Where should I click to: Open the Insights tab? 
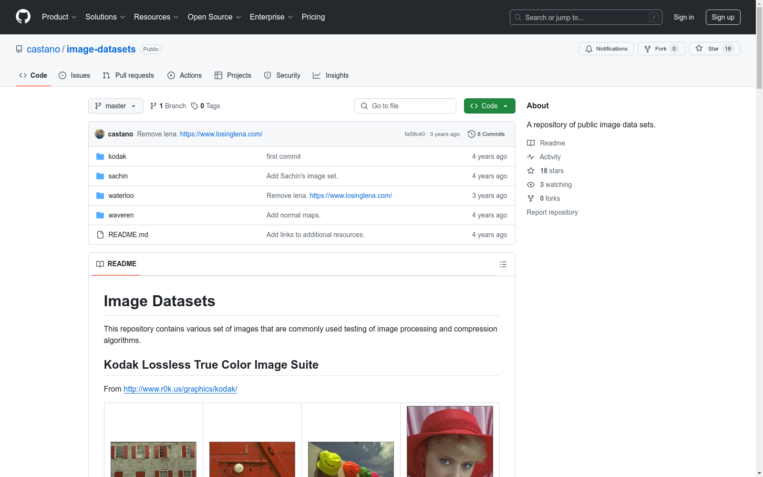(331, 75)
